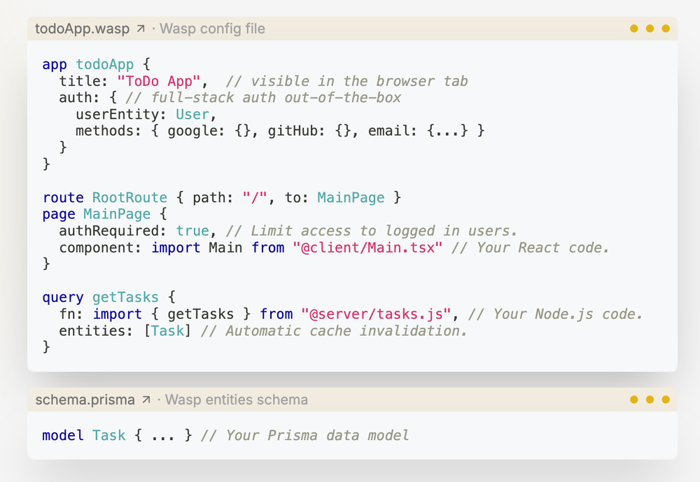The width and height of the screenshot is (700, 482).
Task: Click the 'Wasp entities schema' label
Action: click(x=237, y=400)
